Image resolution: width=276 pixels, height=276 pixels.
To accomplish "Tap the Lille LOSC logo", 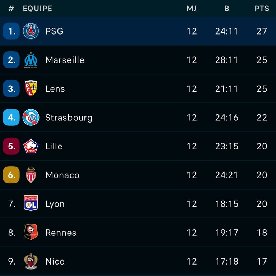I will click(x=31, y=146).
